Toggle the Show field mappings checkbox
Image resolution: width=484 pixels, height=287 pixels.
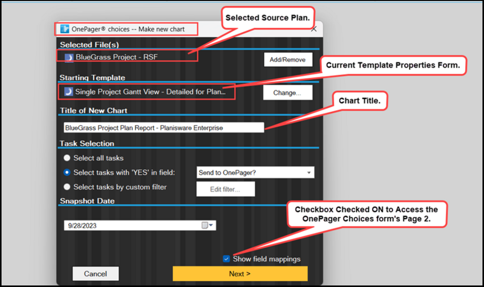[x=226, y=259]
